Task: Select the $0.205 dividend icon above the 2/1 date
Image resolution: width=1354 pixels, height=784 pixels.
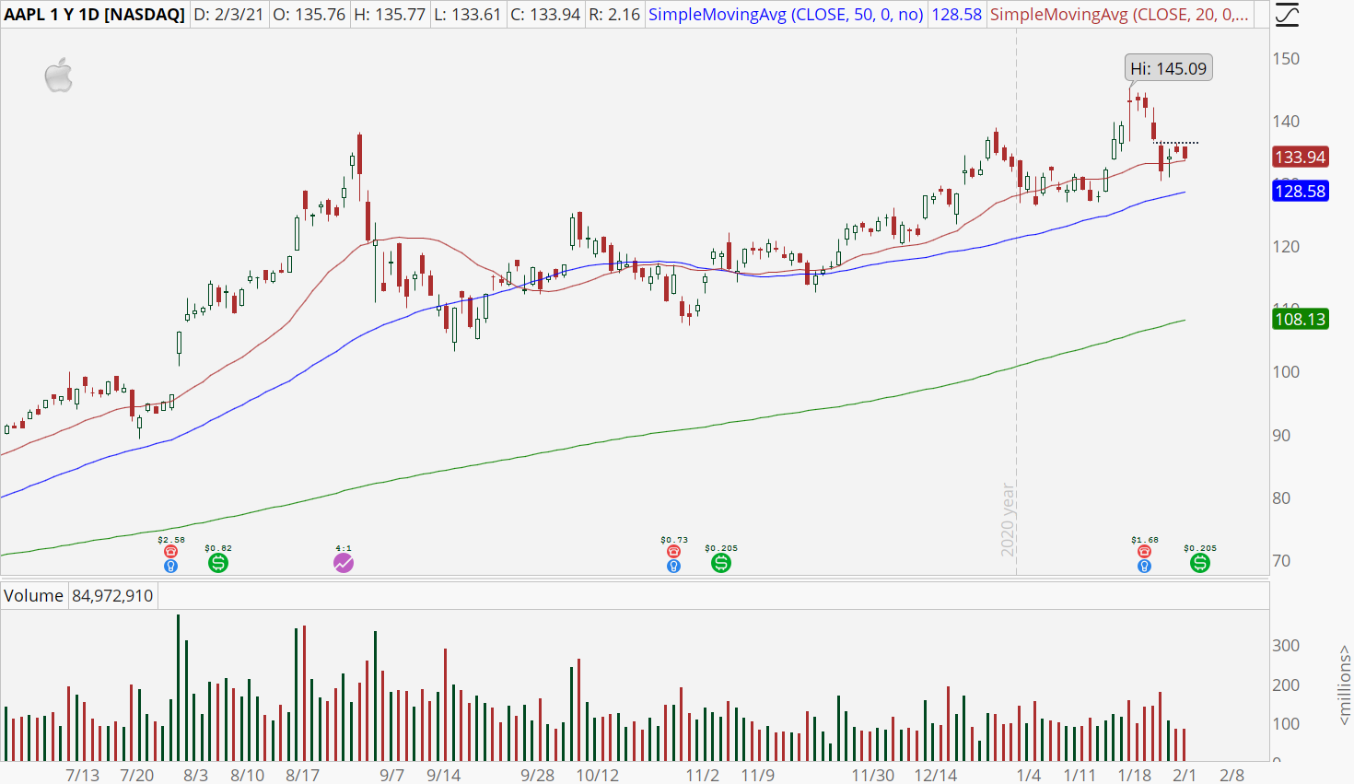Action: point(1200,562)
